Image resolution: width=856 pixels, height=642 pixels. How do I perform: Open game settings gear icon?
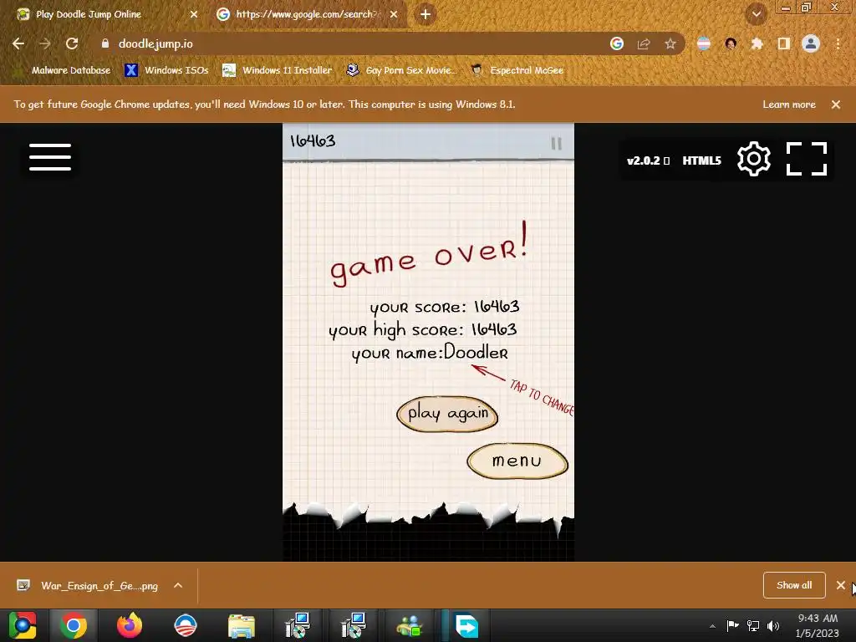753,159
